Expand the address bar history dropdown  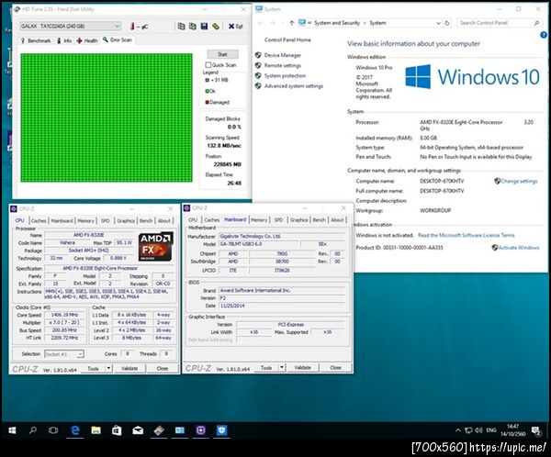438,23
